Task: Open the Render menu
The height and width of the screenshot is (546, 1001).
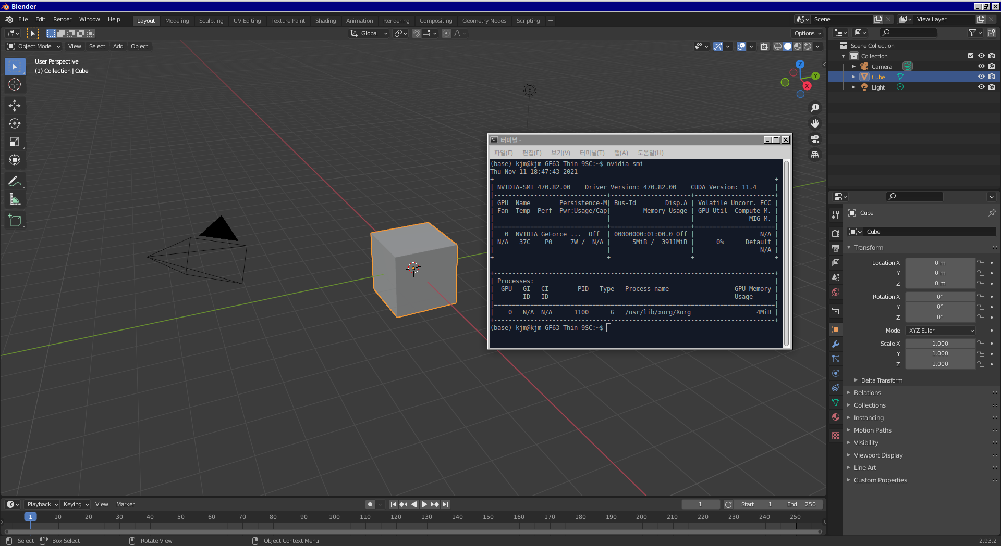Action: 62,19
